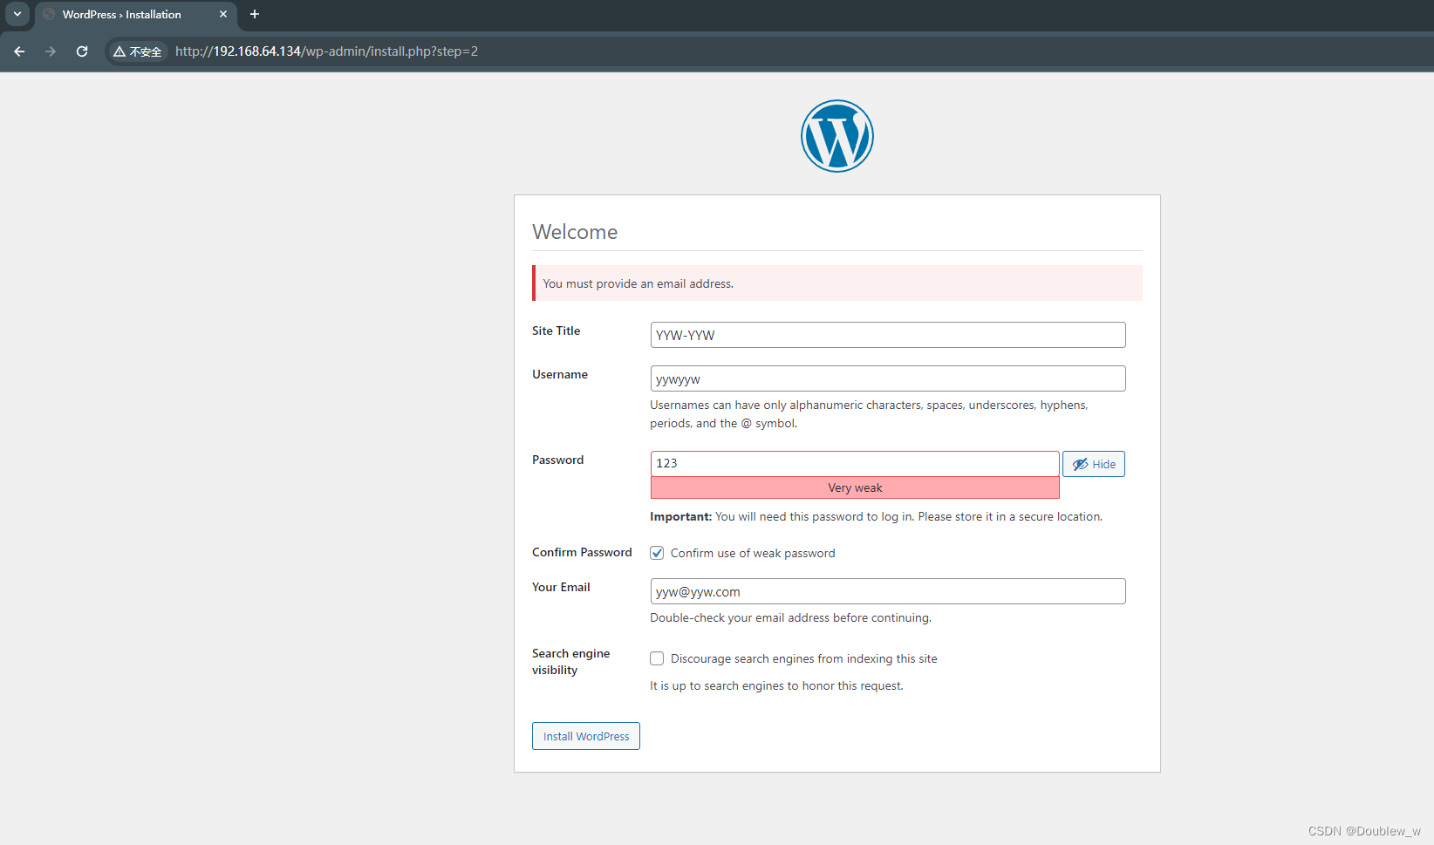Enable Discourage search engines from indexing
The image size is (1434, 845).
point(656,658)
